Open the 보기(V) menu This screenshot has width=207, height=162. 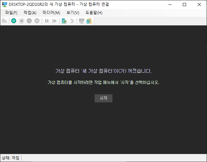tap(73, 13)
